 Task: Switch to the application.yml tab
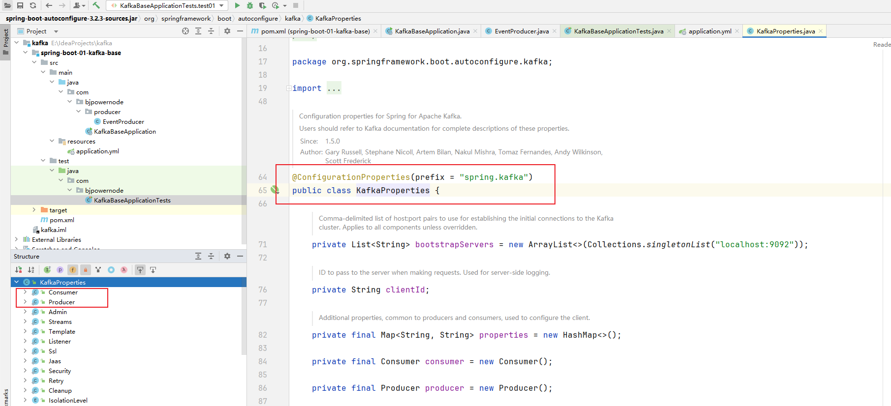click(709, 31)
